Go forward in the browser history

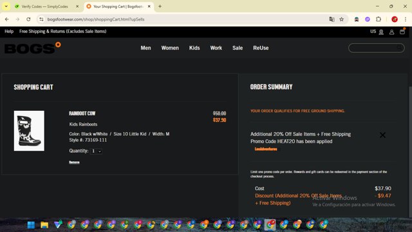click(x=17, y=19)
